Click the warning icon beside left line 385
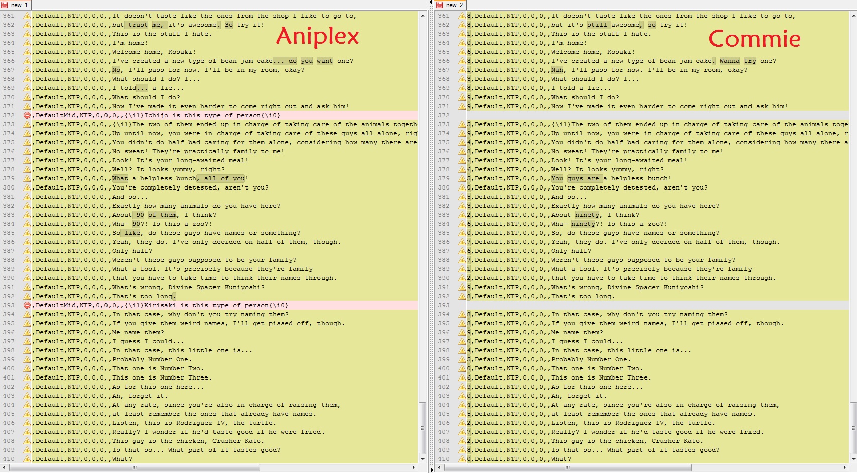The width and height of the screenshot is (857, 473). pyautogui.click(x=27, y=233)
